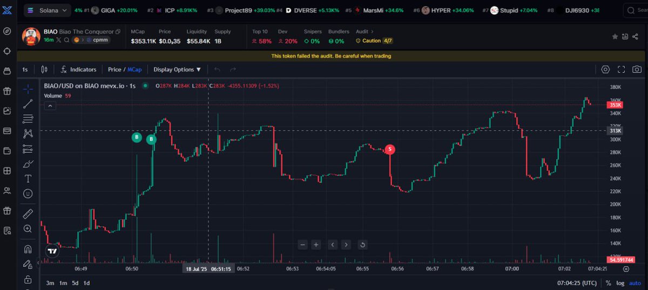Click the search magnifier beside token age
Image resolution: width=648 pixels, height=290 pixels.
(66, 40)
